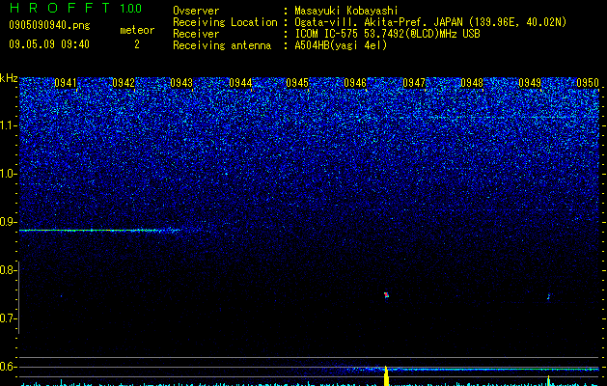The width and height of the screenshot is (607, 386).
Task: Click the 0948 time marker
Action: [x=472, y=83]
